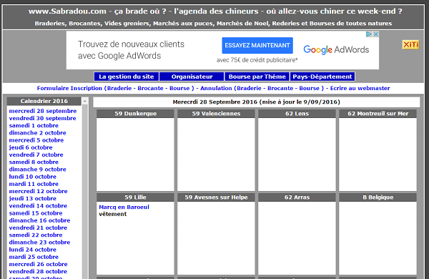
Task: Click the 62 Lens column header
Action: (297, 114)
